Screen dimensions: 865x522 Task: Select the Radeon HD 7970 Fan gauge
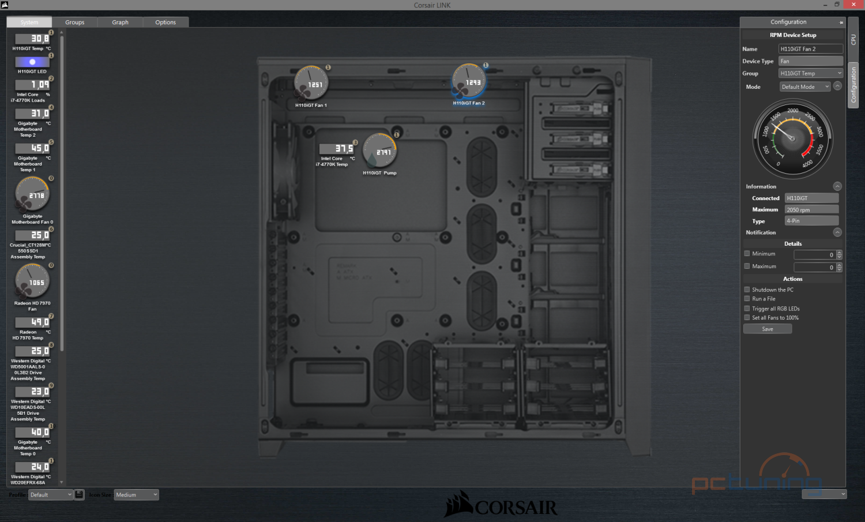pyautogui.click(x=32, y=281)
